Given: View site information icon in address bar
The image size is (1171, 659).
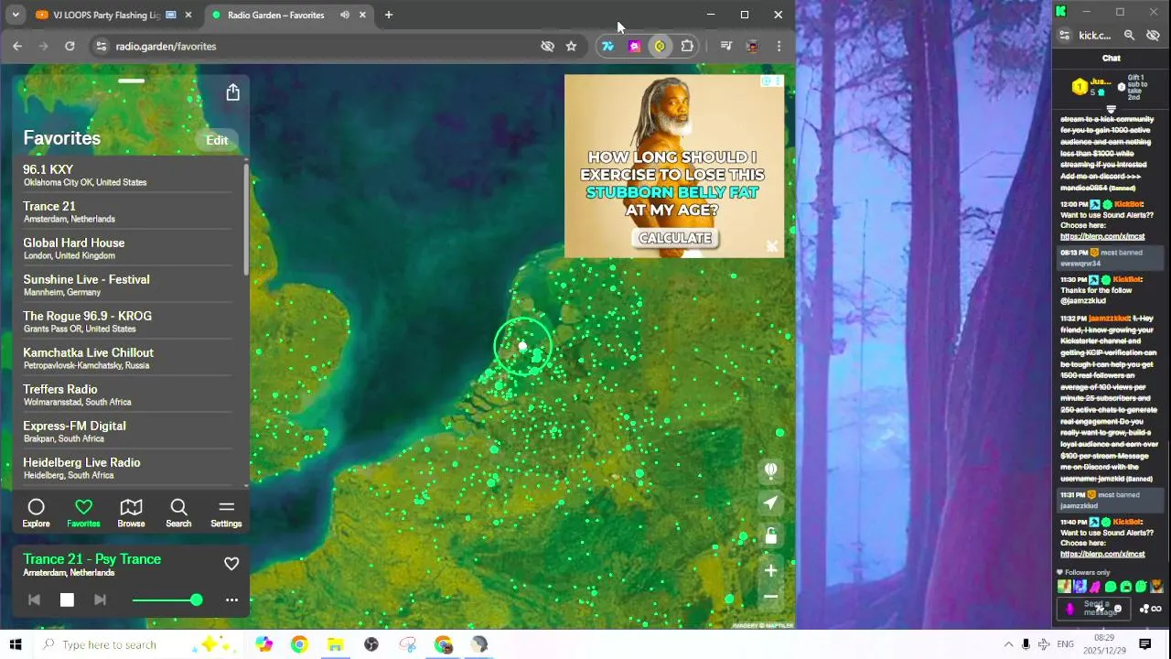Looking at the screenshot, I should pos(102,46).
